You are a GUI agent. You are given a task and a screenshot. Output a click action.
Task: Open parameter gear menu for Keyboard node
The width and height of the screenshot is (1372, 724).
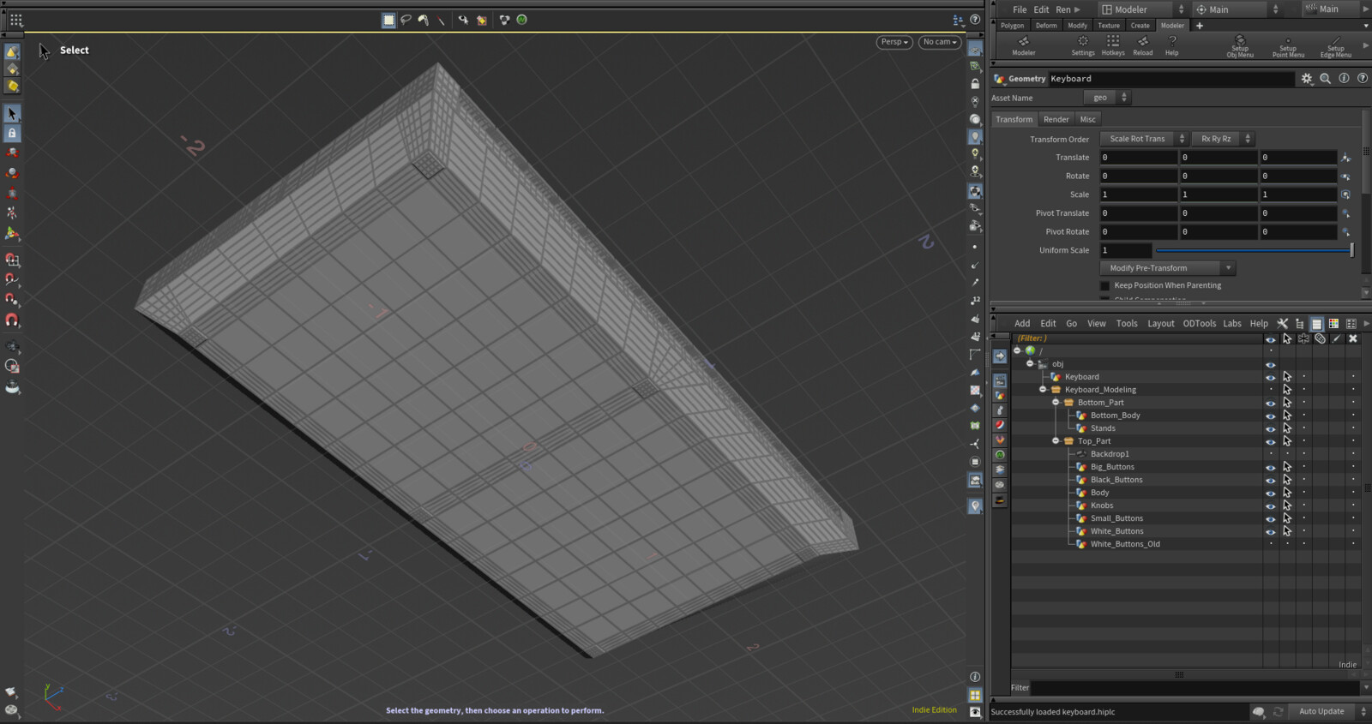(1307, 78)
